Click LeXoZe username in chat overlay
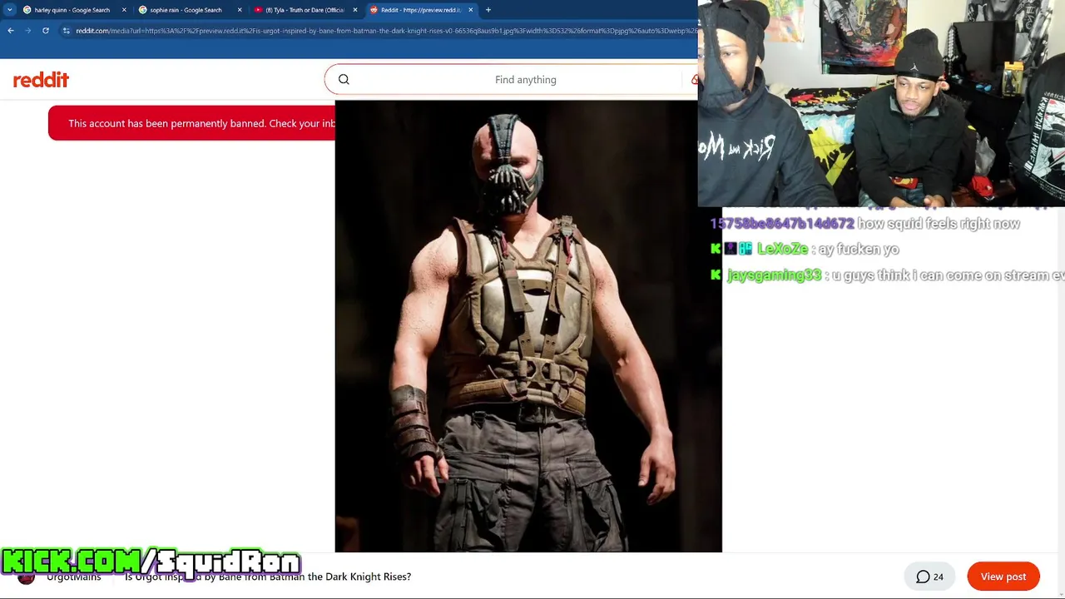The width and height of the screenshot is (1065, 599). click(x=782, y=249)
